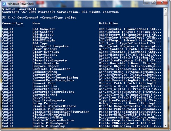This screenshot has height=131, width=171.
Task: Click 'Clear-Content' in the Name column
Action: pyautogui.click(x=45, y=49)
